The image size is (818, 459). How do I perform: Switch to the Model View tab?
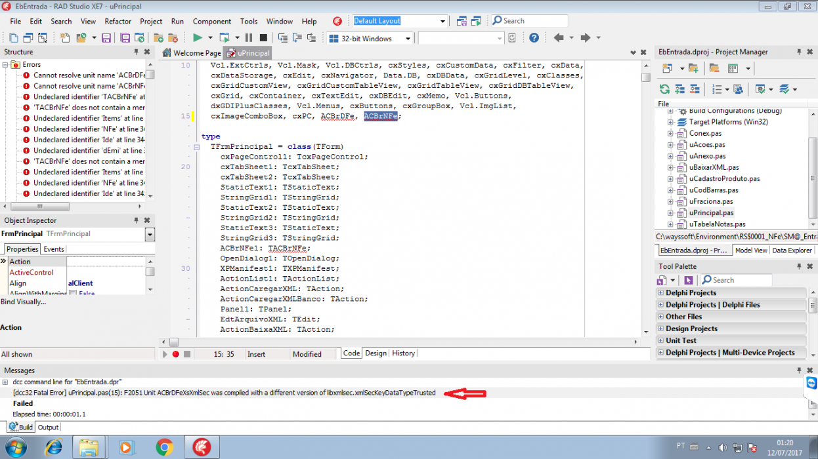pyautogui.click(x=751, y=250)
